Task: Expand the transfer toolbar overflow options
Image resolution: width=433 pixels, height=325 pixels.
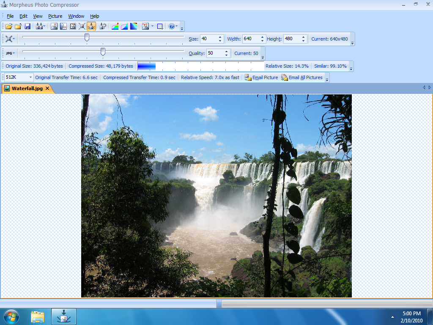Action: 327,80
